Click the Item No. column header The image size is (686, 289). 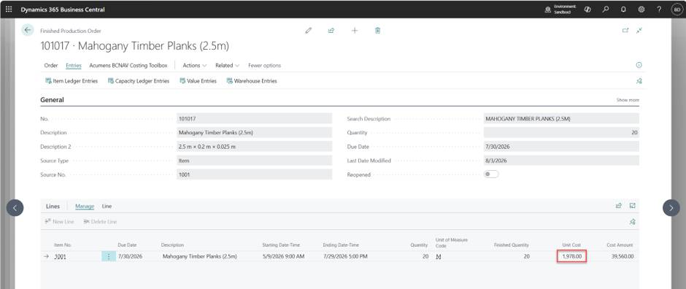coord(63,244)
